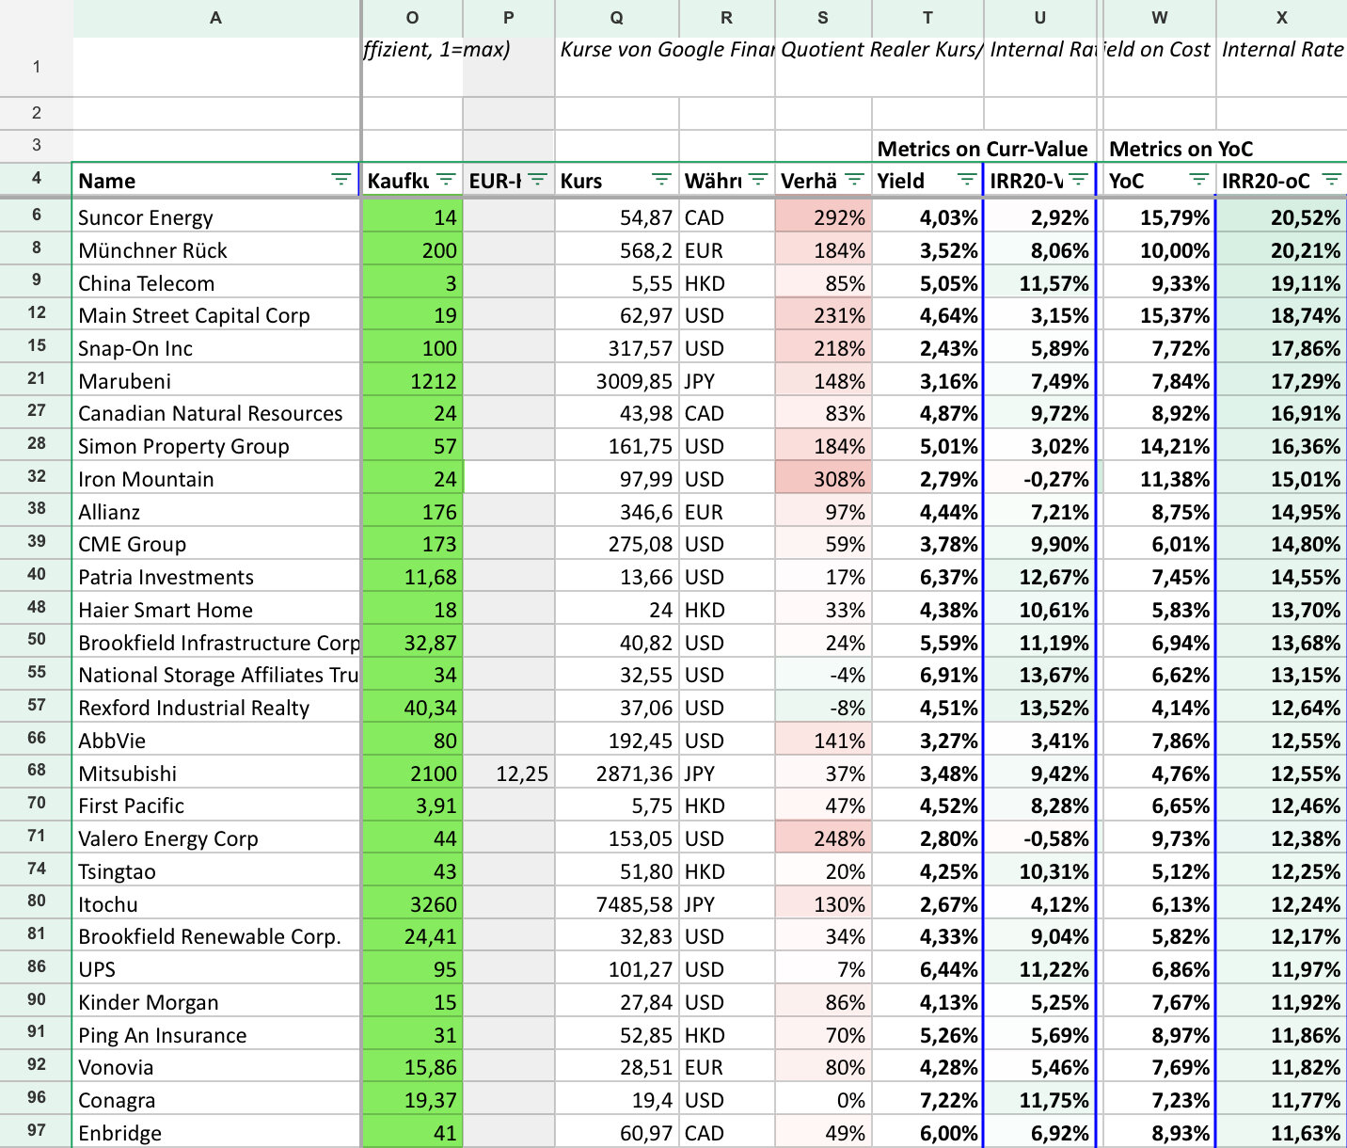Select the 'Patria Investments' name cell

pos(216,577)
